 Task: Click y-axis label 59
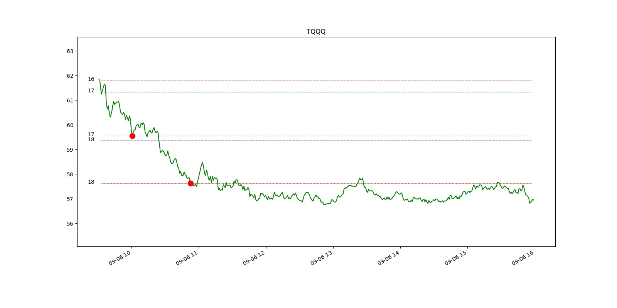pos(70,150)
